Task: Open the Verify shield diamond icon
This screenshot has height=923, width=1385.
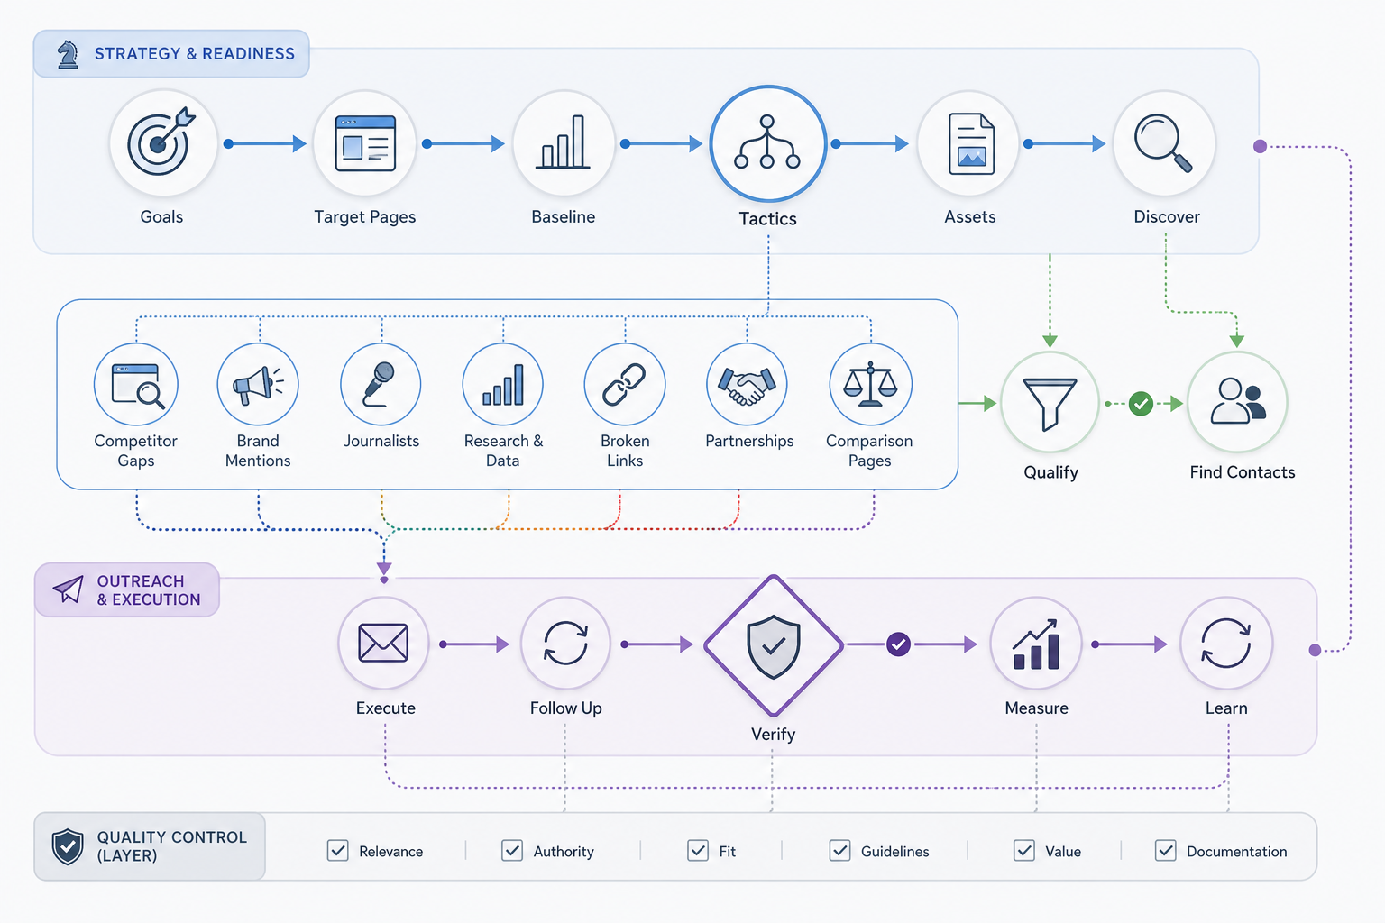Action: 774,645
